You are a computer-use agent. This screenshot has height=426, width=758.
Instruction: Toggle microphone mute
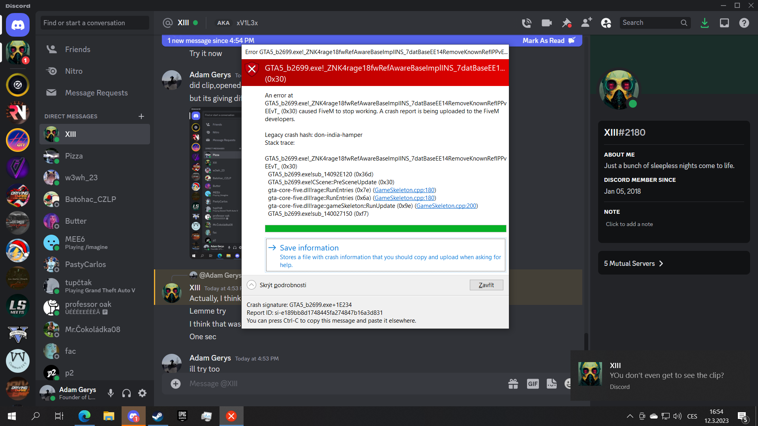pyautogui.click(x=111, y=393)
